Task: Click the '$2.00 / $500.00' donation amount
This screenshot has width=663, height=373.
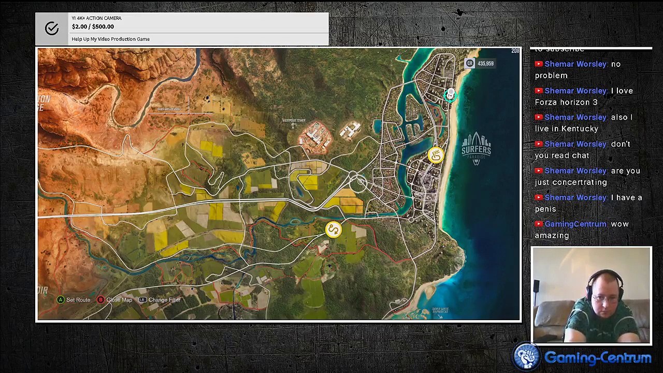Action: click(x=93, y=26)
